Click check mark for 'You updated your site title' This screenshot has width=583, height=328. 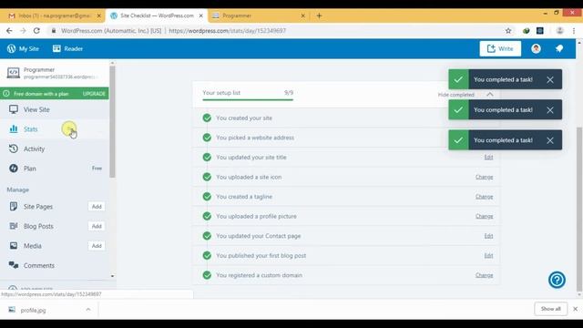207,158
